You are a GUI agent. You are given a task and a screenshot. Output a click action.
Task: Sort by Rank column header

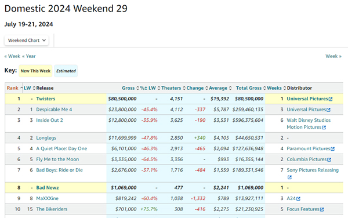point(12,88)
